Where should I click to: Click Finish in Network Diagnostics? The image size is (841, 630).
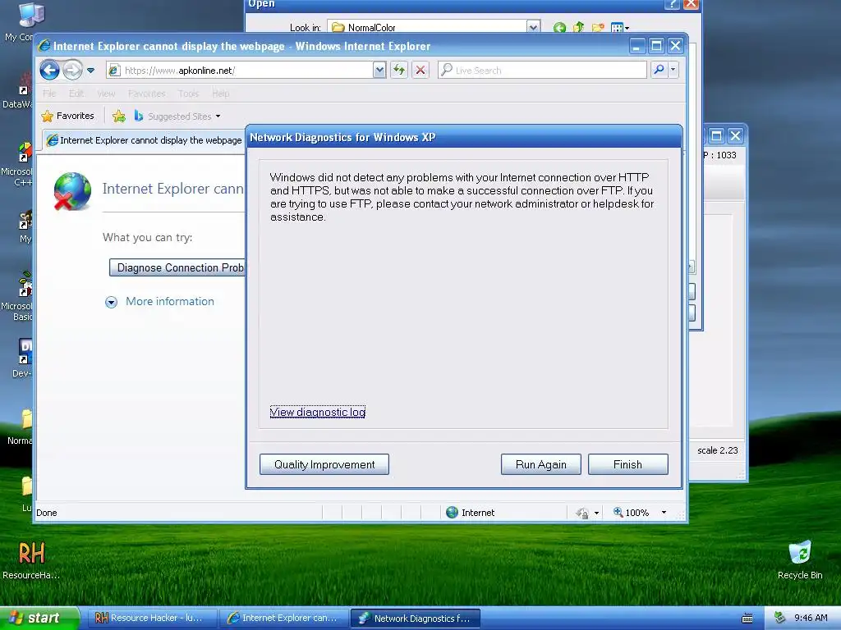click(x=627, y=464)
